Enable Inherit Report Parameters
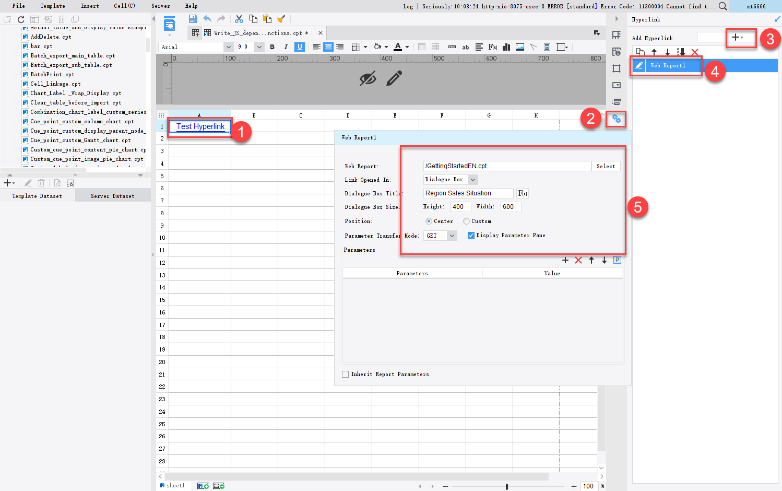This screenshot has height=491, width=782. point(345,374)
